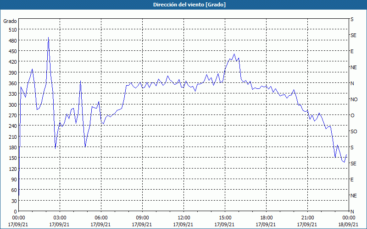
Task: Pick the 390 tick label
Action: coord(13,73)
